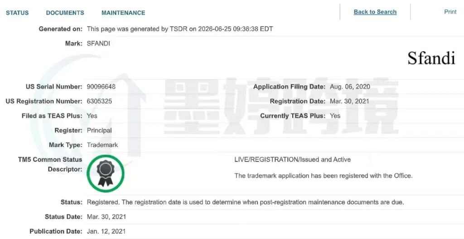Open the STATUS tab
Viewport: 464px width, 239px height.
coord(17,13)
